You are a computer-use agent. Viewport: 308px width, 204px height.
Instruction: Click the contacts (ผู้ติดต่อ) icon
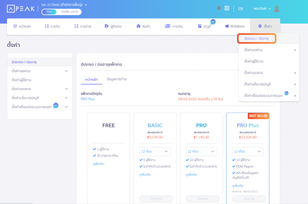pos(106,26)
